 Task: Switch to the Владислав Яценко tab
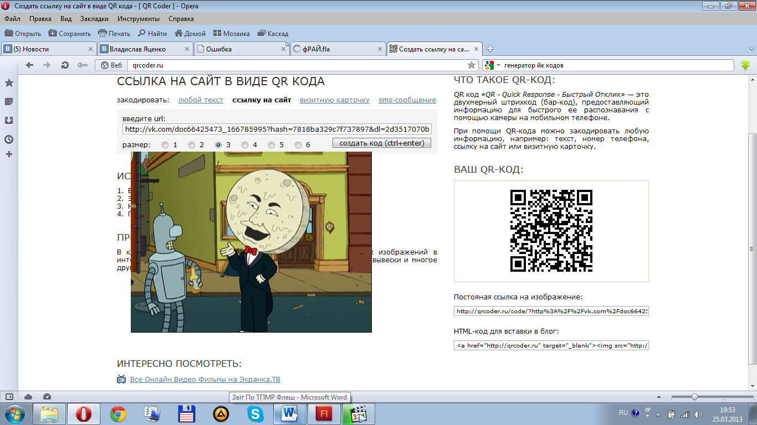145,49
